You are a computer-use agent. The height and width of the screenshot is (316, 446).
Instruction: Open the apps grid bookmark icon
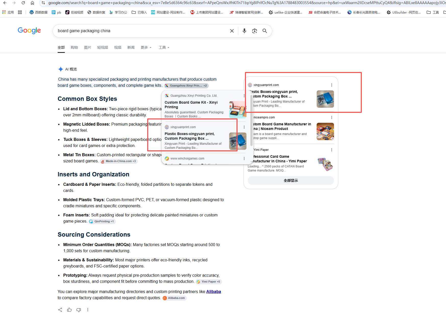click(20, 12)
